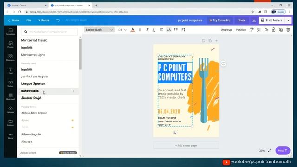Screen dimensions: 297x167
Task: Open the Uploads sidebar panel
Action: pos(10,109)
